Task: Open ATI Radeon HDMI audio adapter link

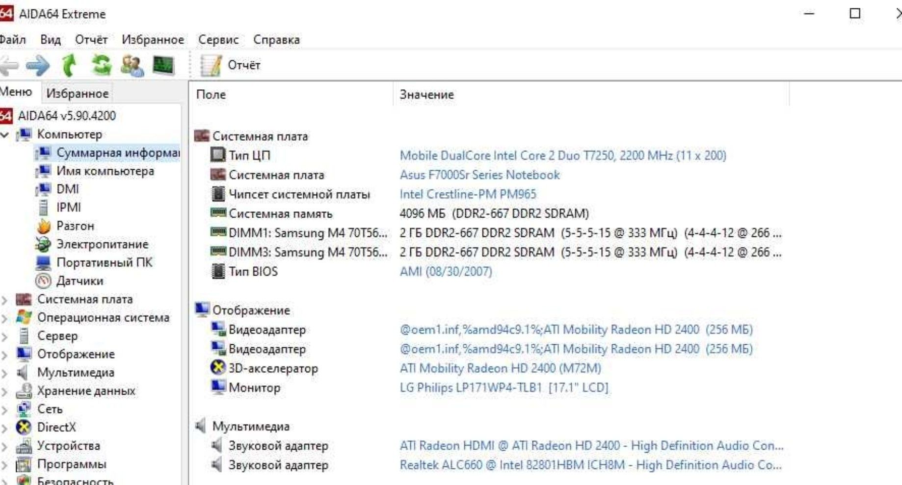Action: coord(591,446)
